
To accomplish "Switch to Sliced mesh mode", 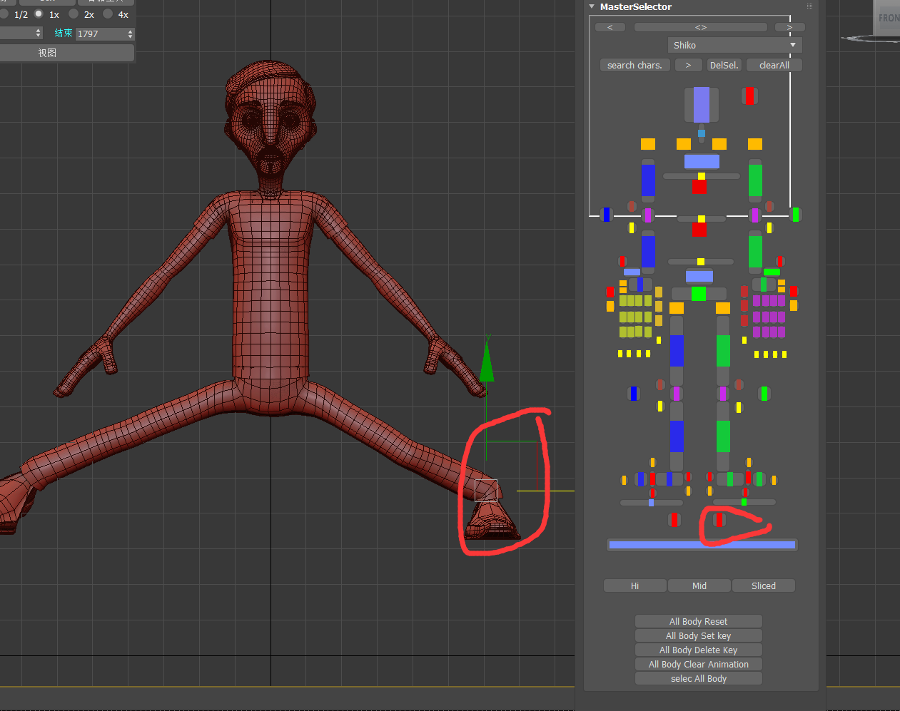I will (x=763, y=585).
